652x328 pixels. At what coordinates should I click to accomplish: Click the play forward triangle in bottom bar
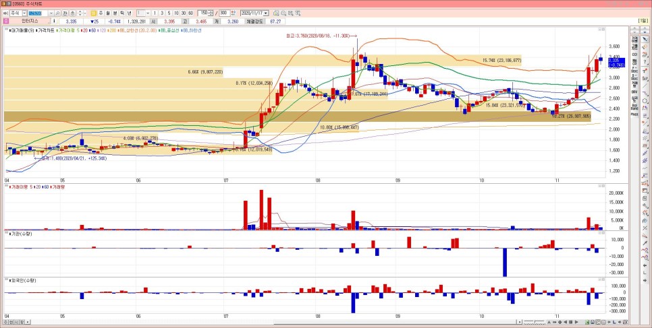[x=576, y=322]
